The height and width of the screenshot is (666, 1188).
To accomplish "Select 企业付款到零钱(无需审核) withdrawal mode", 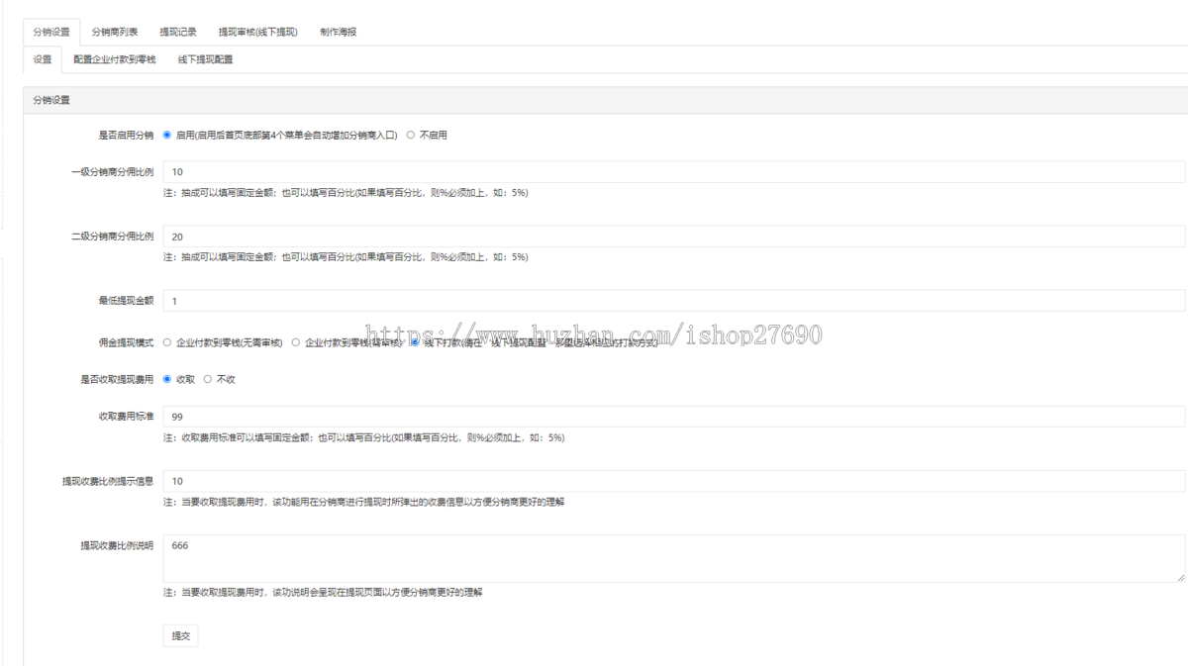I will coord(167,342).
